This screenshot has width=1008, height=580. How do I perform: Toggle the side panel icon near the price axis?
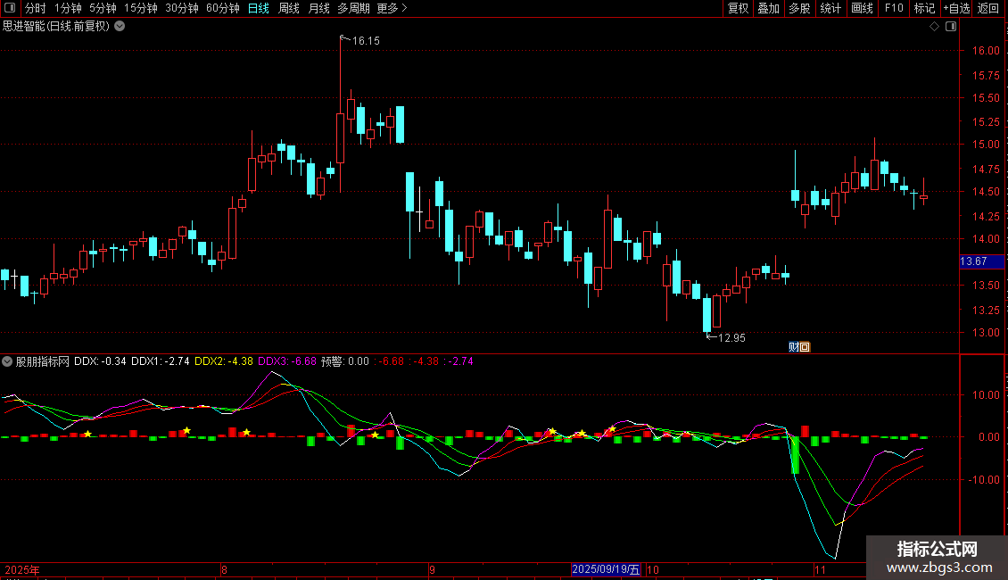point(951,27)
